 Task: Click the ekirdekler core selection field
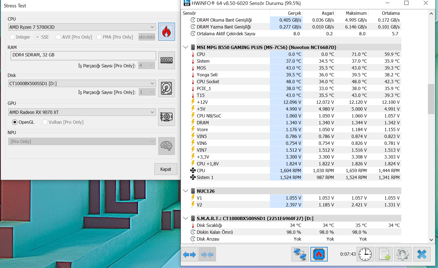tap(147, 37)
